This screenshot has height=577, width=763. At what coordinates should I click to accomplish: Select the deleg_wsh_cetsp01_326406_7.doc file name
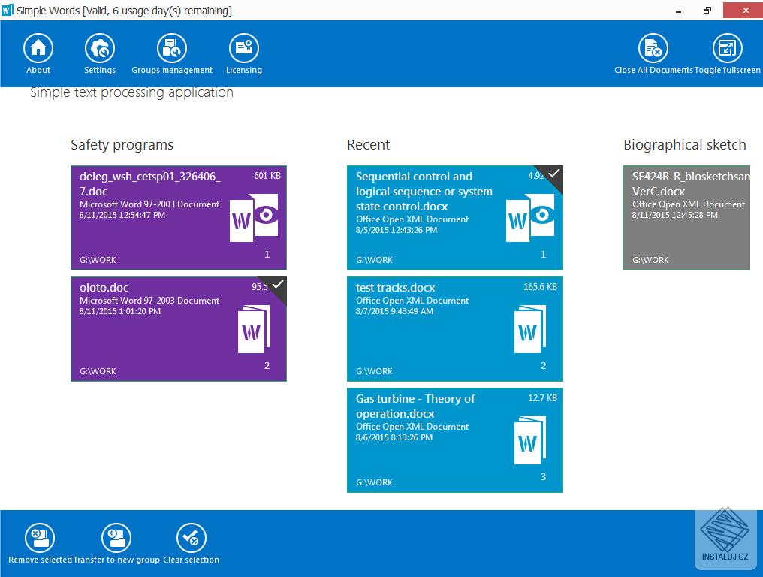pyautogui.click(x=150, y=183)
